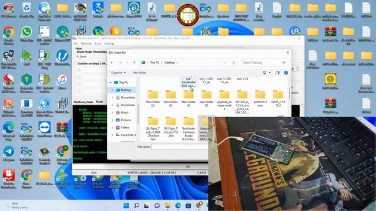Expand the Videos tree node
Image resolution: width=376 pixels, height=211 pixels.
[x=112, y=128]
